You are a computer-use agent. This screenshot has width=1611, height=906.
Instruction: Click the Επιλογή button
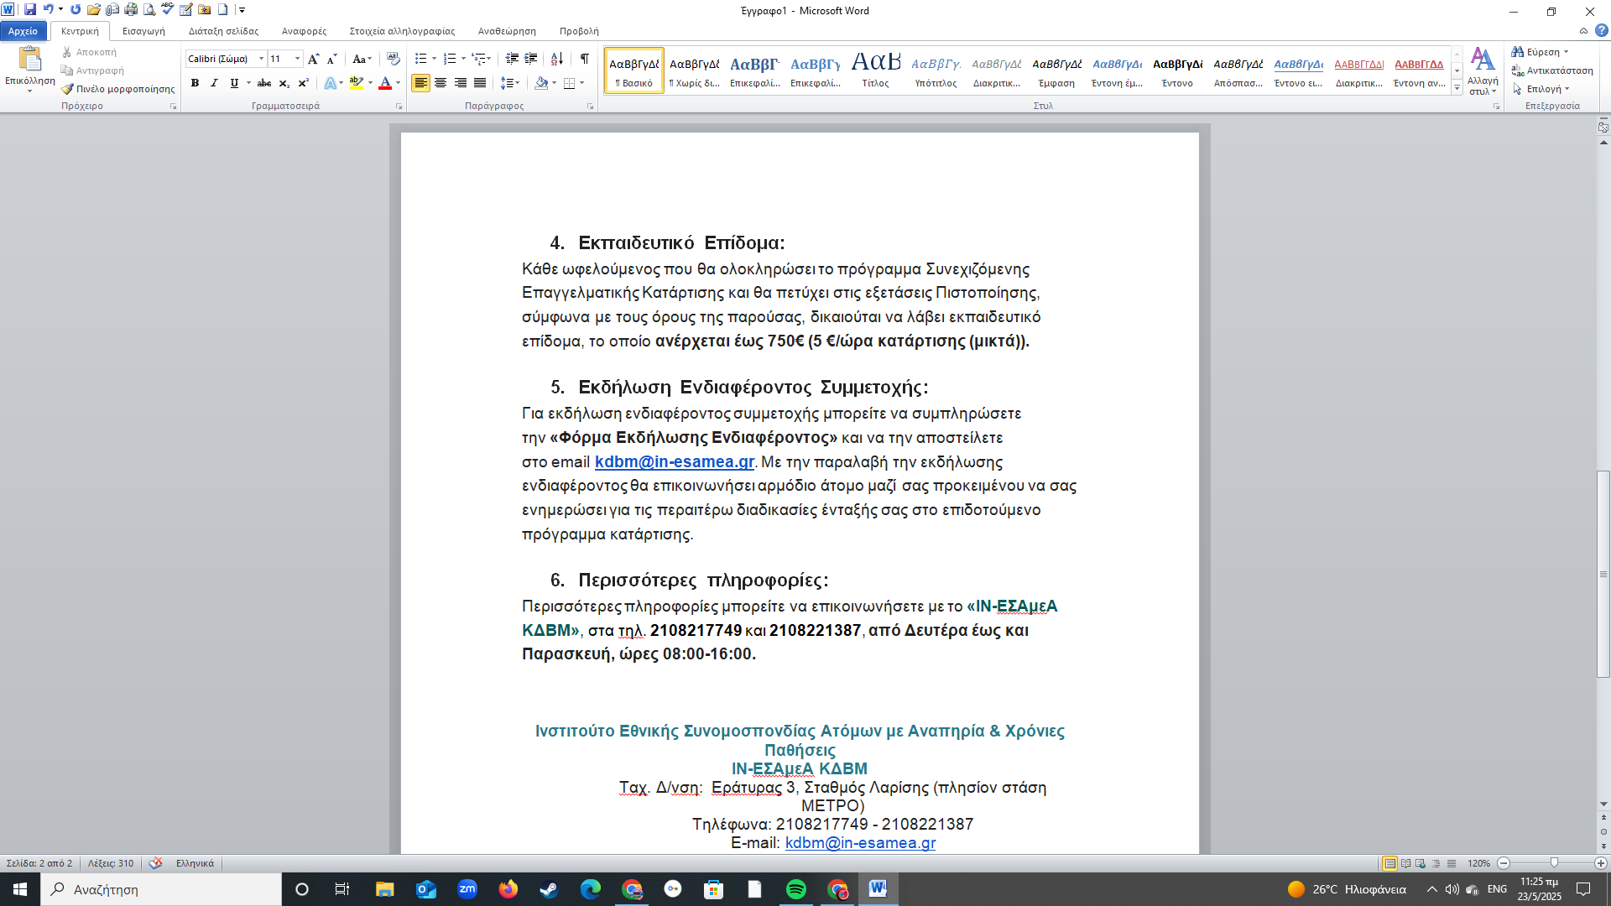pos(1541,89)
